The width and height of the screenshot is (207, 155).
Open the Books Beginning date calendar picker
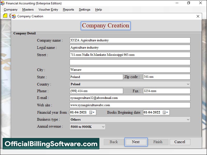pos(166,112)
